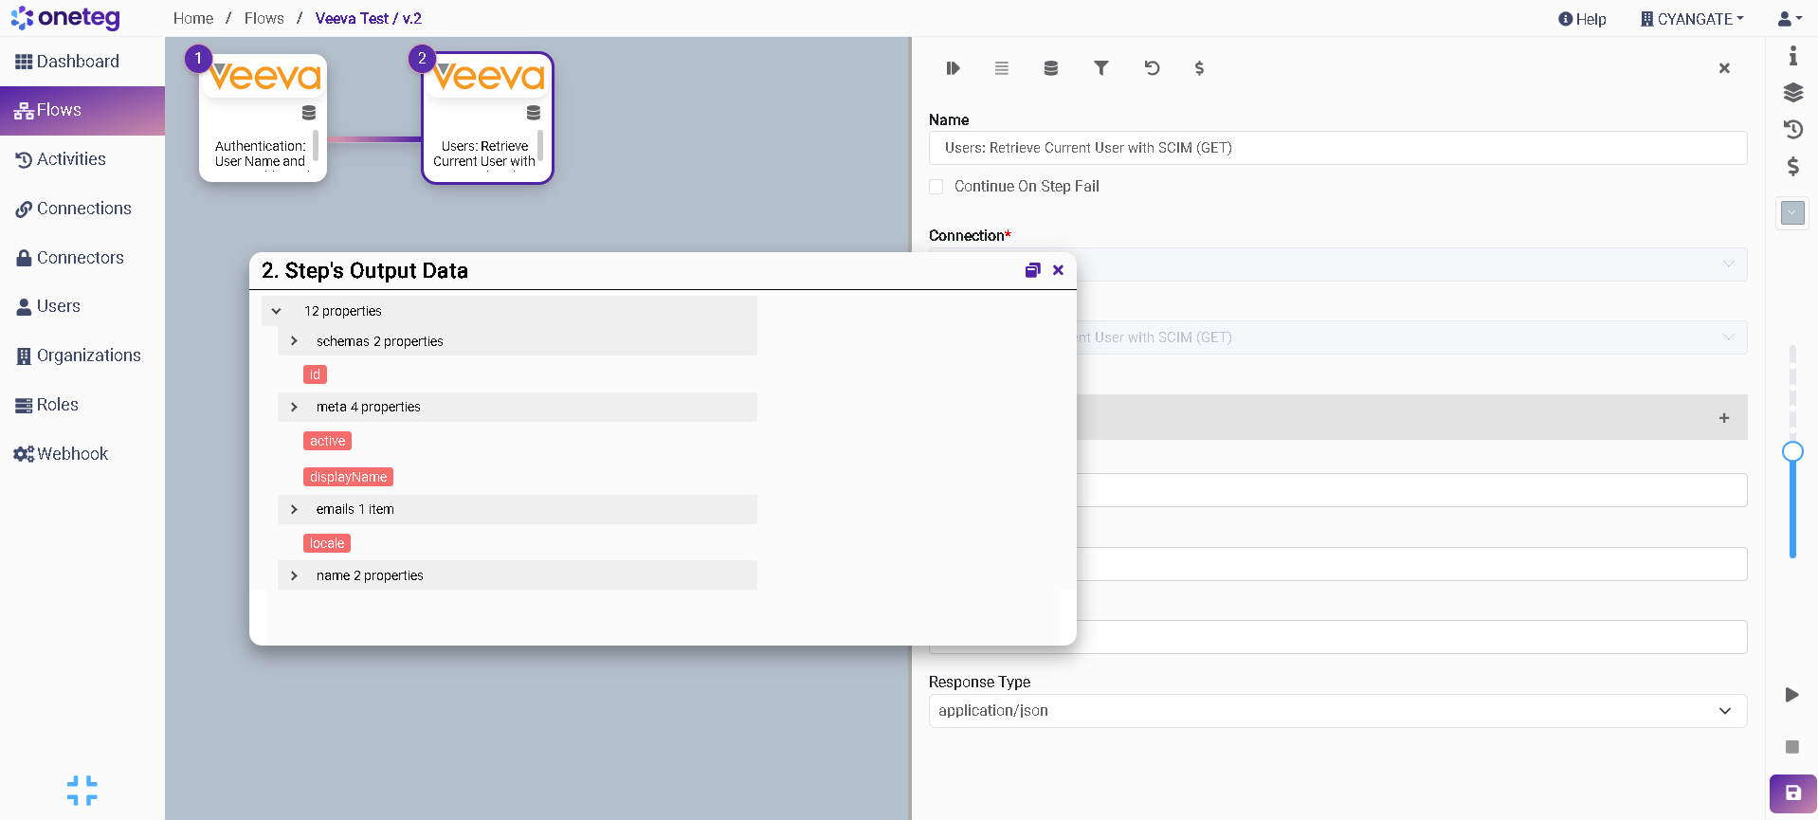The image size is (1818, 820).
Task: Run the flow with the play icon
Action: [1791, 695]
